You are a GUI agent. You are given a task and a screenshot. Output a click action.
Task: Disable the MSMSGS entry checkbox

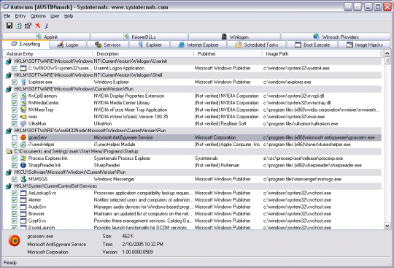[x=15, y=179]
